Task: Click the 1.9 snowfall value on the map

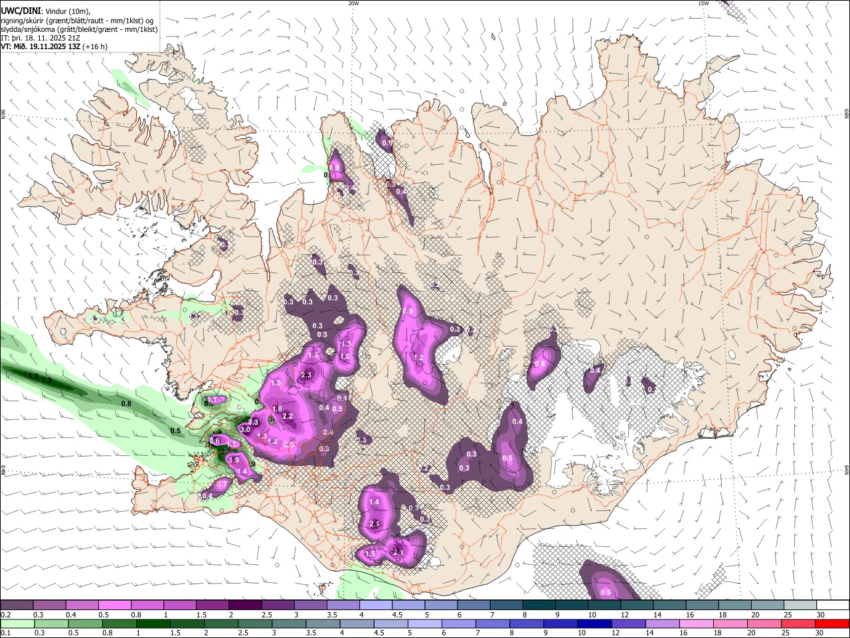Action: pos(233,460)
